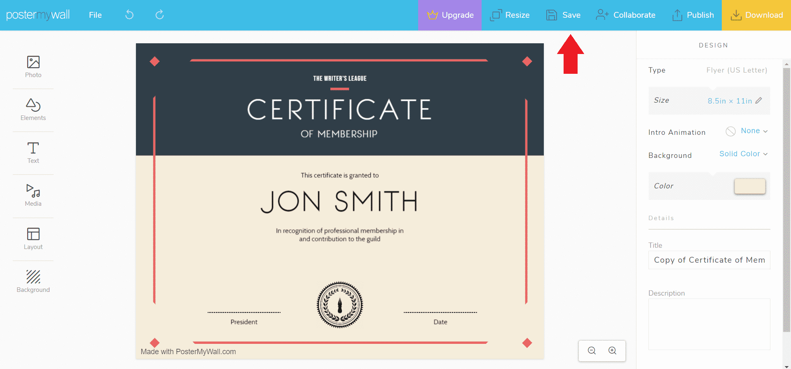Click the Title input field
Screen dimensions: 791x369
709,260
